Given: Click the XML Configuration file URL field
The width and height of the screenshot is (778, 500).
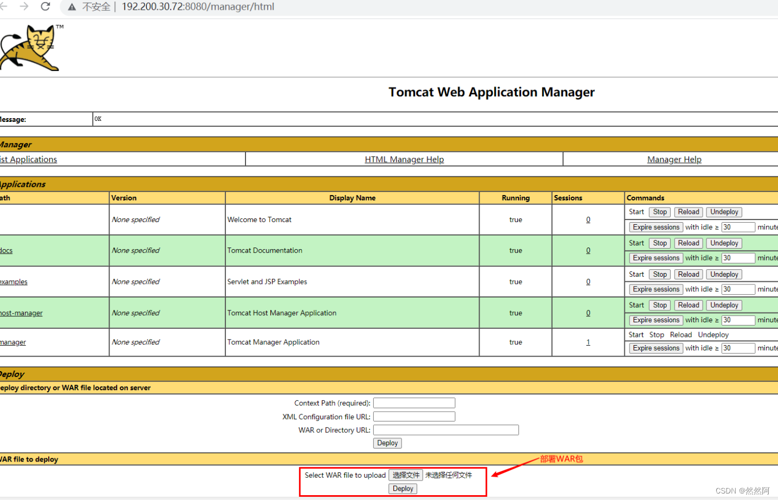Looking at the screenshot, I should [414, 417].
